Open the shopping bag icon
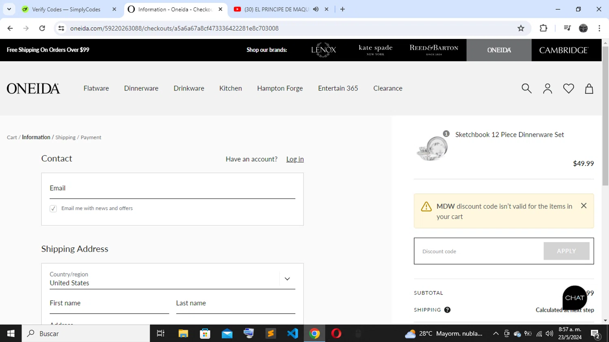 589,88
